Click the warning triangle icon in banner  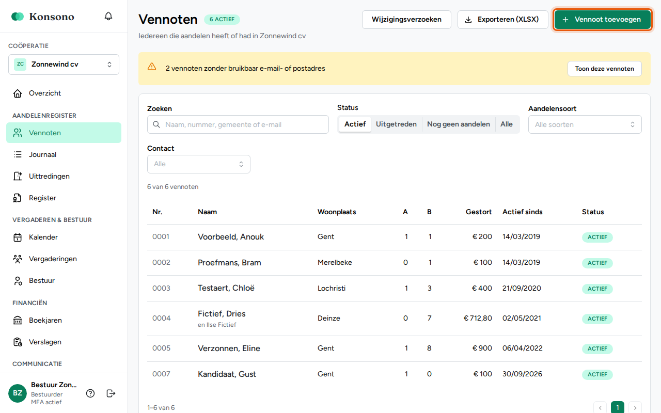pos(152,67)
